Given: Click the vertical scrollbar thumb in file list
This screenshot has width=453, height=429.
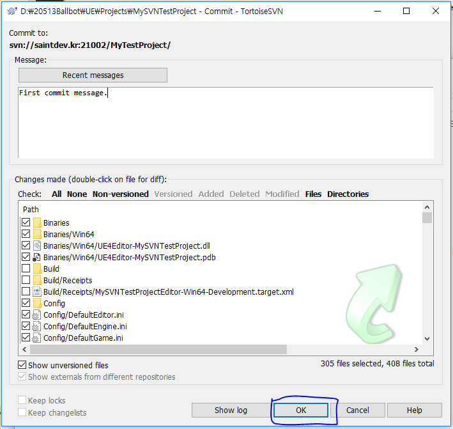Looking at the screenshot, I should click(x=427, y=218).
